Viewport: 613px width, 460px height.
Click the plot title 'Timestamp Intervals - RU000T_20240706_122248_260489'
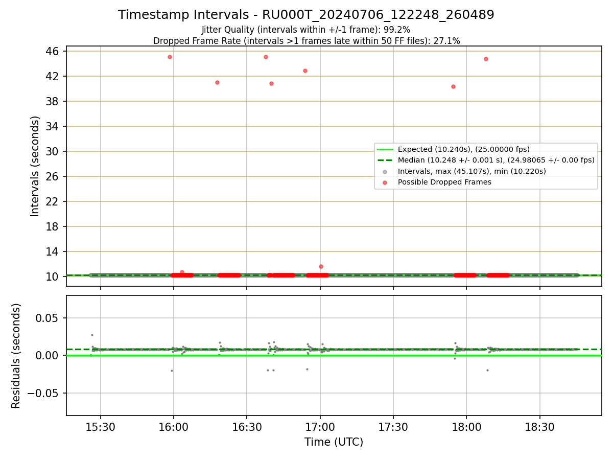[x=306, y=15]
